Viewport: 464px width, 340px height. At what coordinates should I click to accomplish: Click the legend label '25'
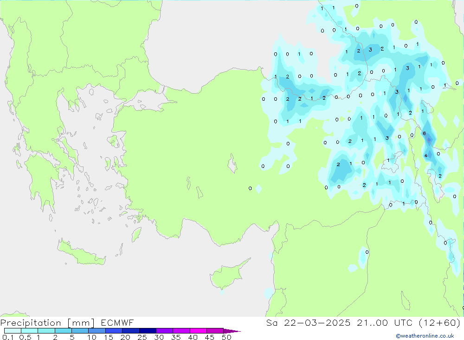click(142, 337)
